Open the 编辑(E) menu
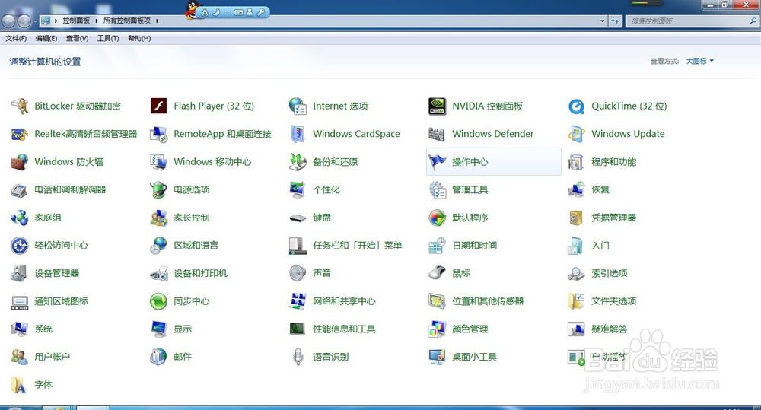Screen dimensions: 761x410 46,38
